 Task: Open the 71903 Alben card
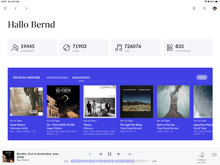click(x=84, y=48)
